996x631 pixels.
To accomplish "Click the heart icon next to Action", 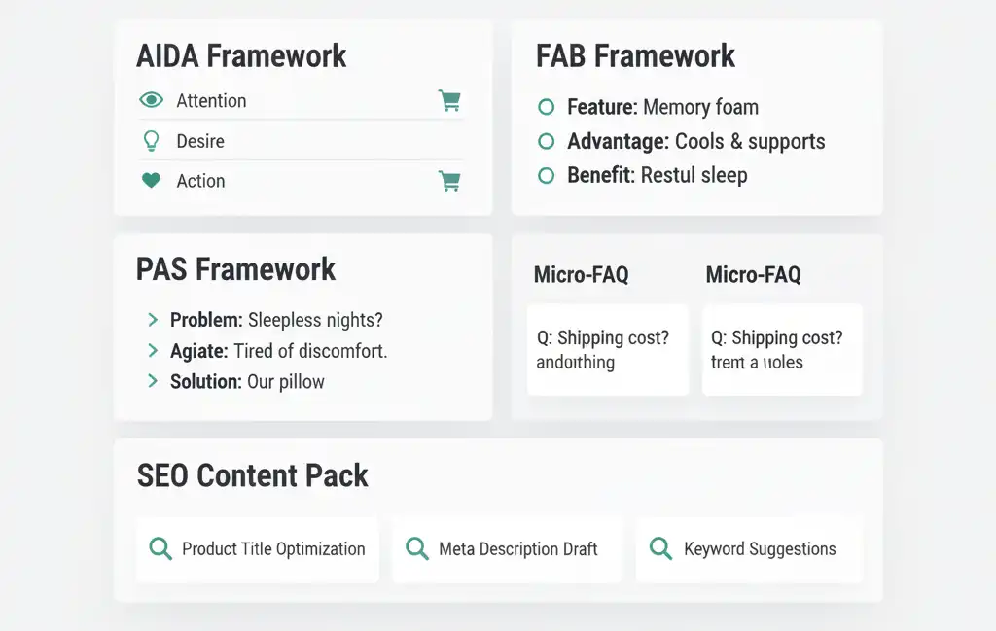I will pyautogui.click(x=151, y=181).
